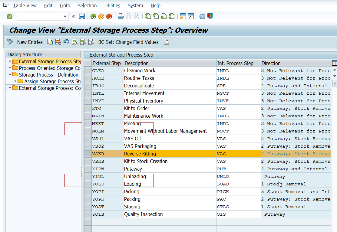Select the row selector for VSKR row
This screenshot has height=232, width=337.
88,154
